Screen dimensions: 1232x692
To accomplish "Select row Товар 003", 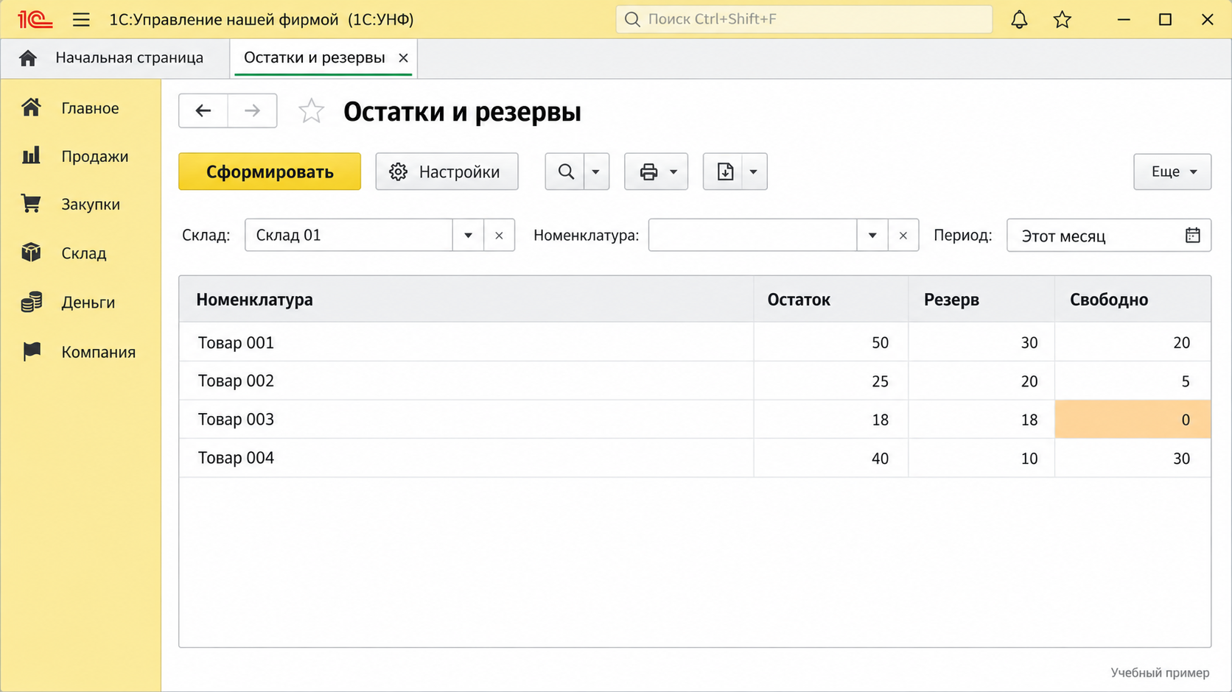I will click(x=695, y=420).
